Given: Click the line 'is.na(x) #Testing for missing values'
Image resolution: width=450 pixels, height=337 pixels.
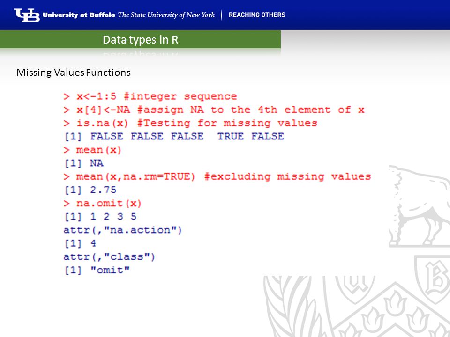Looking at the screenshot, I should pyautogui.click(x=191, y=123).
